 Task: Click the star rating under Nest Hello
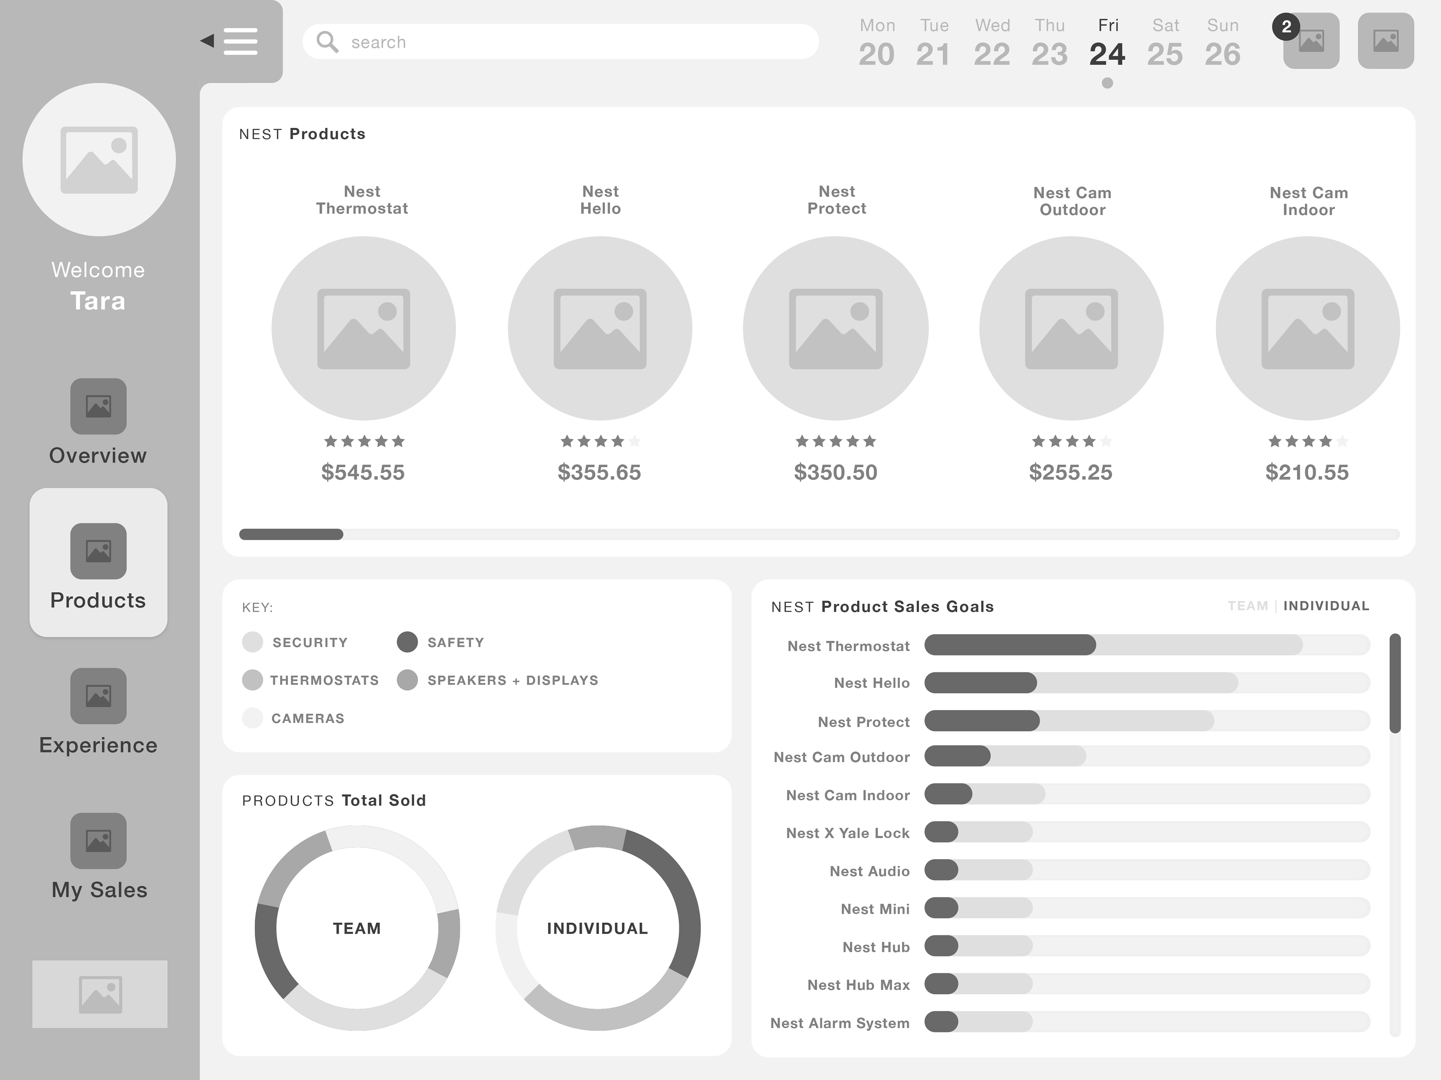[601, 441]
